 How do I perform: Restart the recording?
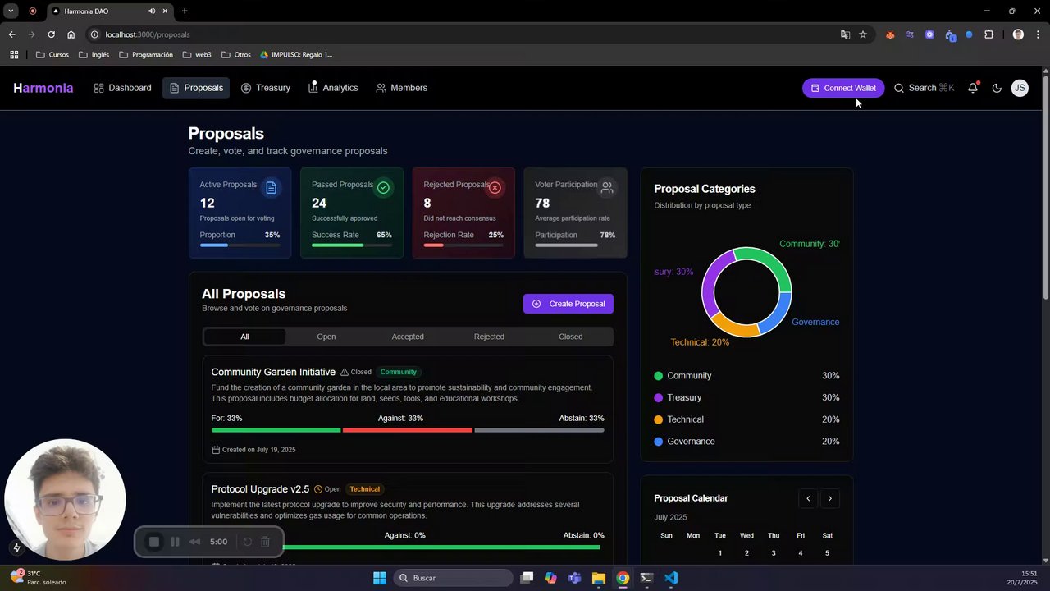[x=247, y=542]
